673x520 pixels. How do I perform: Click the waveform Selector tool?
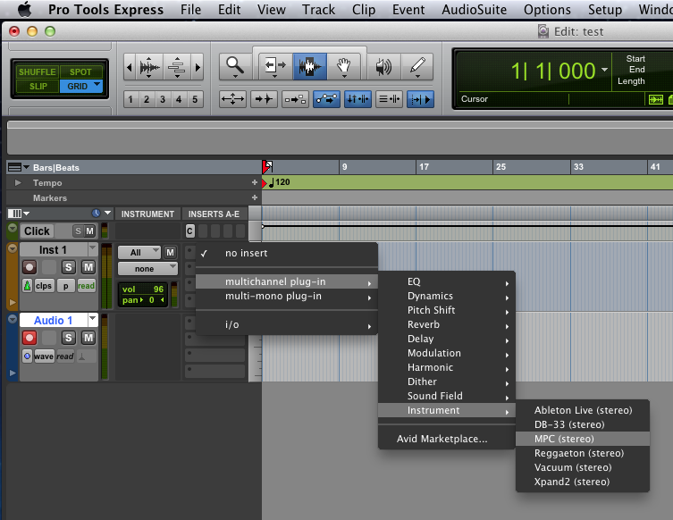coord(310,66)
